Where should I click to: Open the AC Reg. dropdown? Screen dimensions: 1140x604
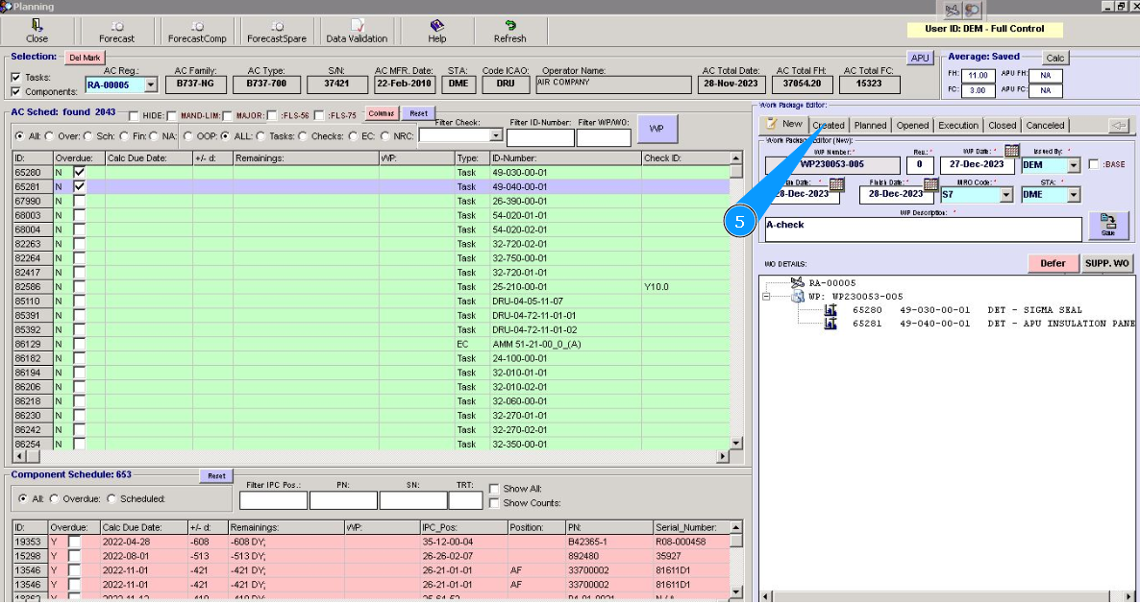pos(151,85)
